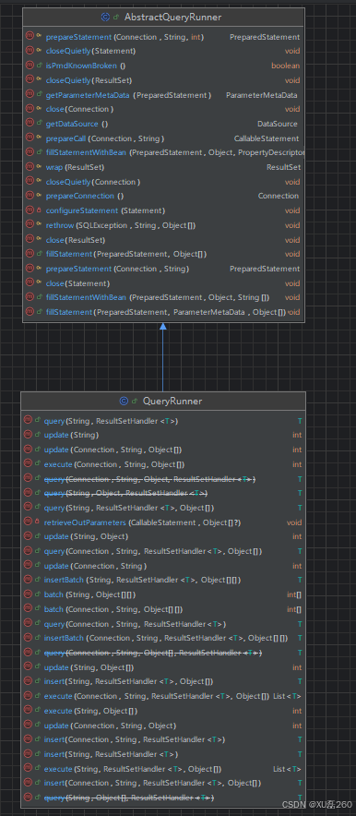Select insert(String, ResultSetHandler<T>) method row

112,754
